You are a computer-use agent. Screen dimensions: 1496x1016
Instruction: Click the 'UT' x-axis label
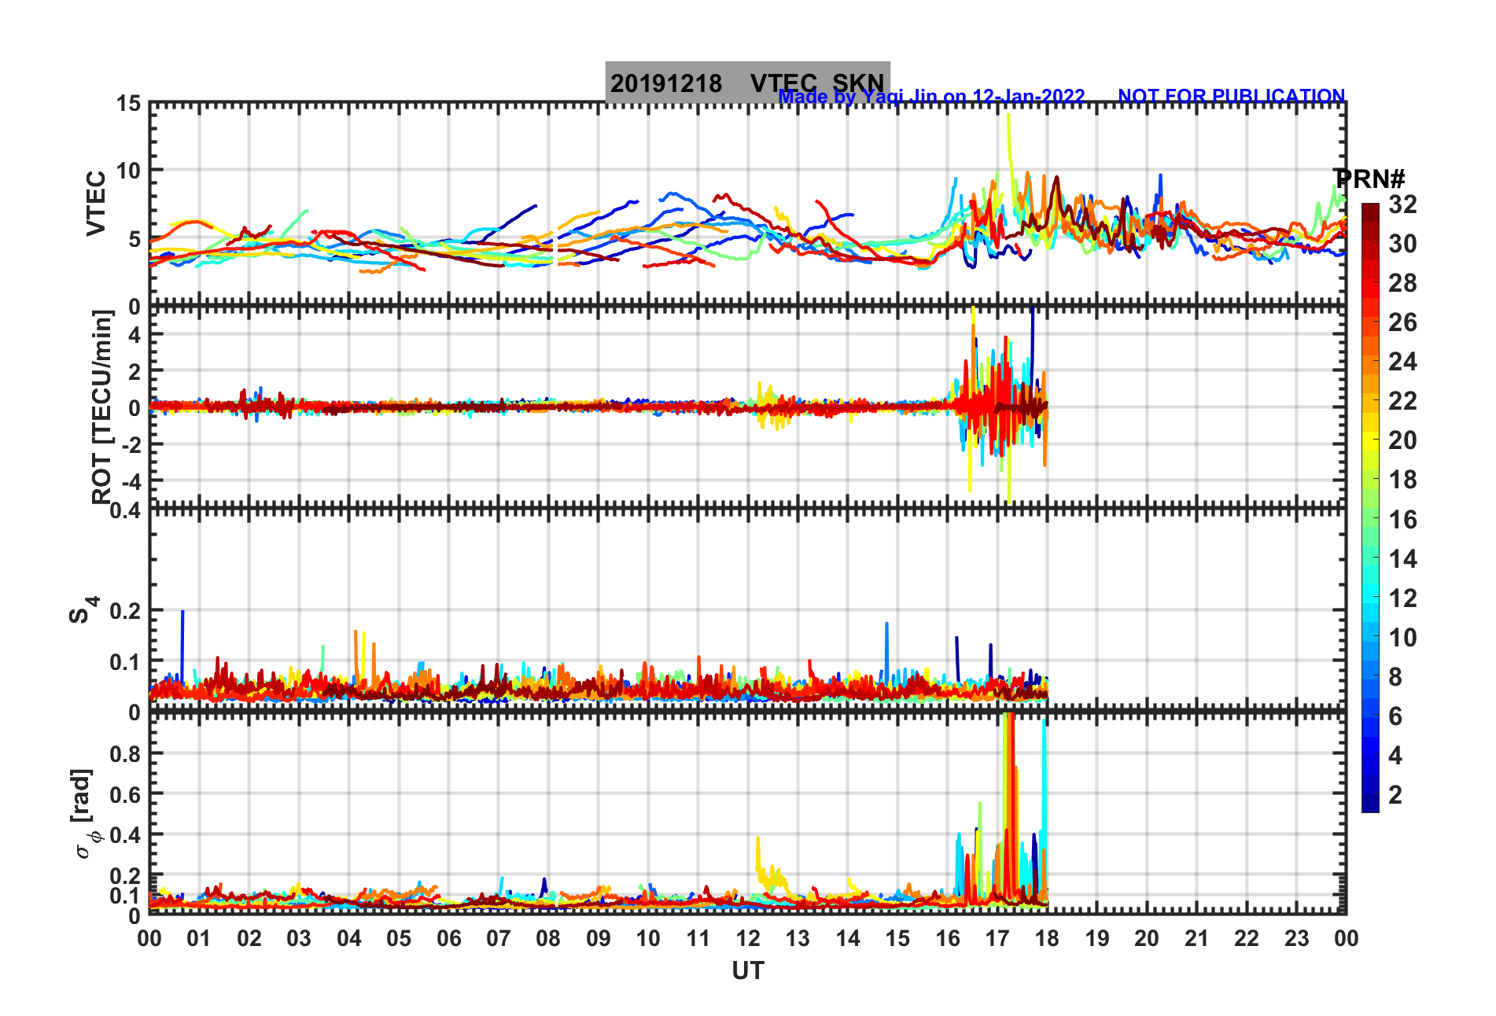click(x=747, y=971)
